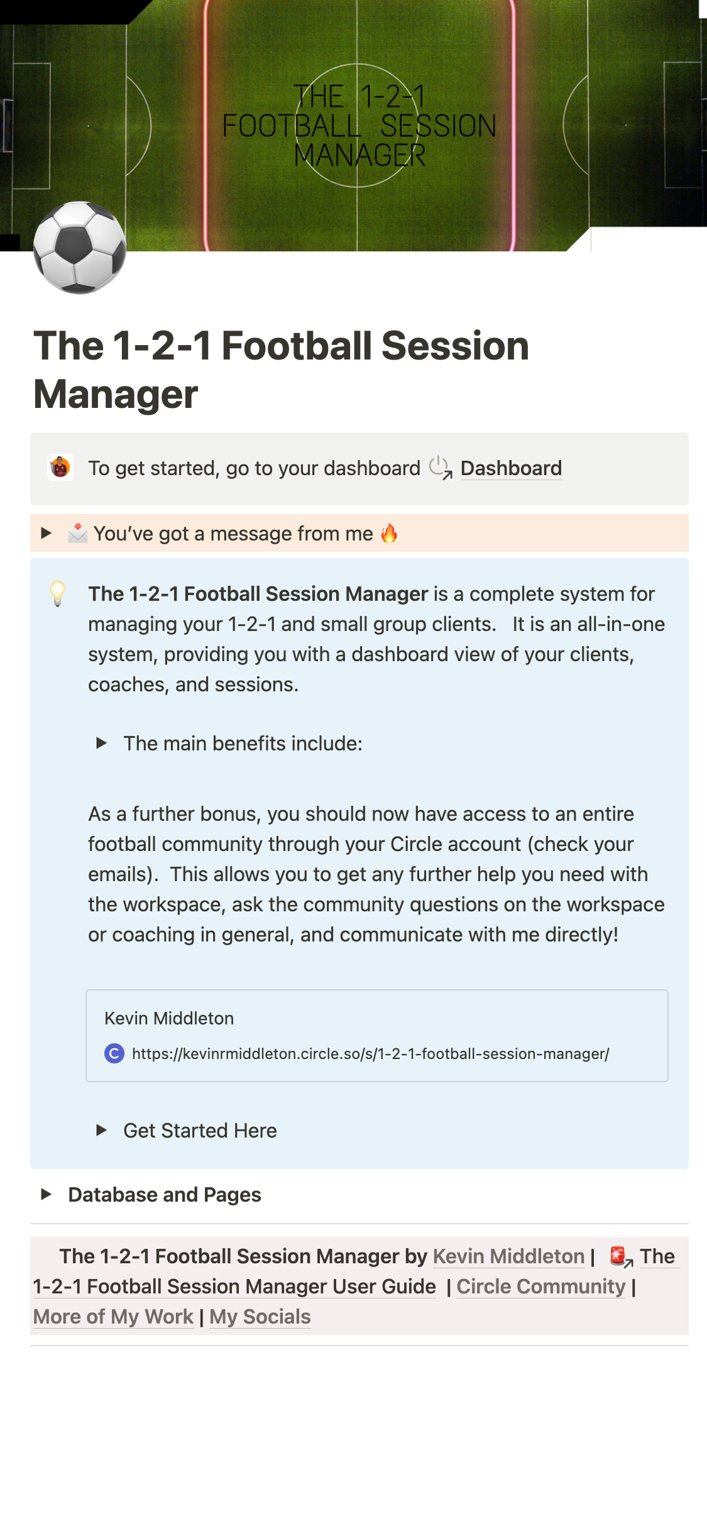Viewport: 707px width, 1531px height.
Task: Open the Kevin Middleton circle.so bookmark card
Action: click(x=376, y=1035)
